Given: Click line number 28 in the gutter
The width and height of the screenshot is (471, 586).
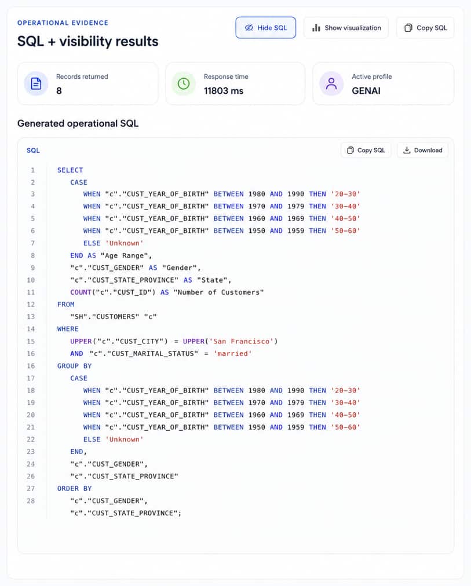Looking at the screenshot, I should (31, 501).
